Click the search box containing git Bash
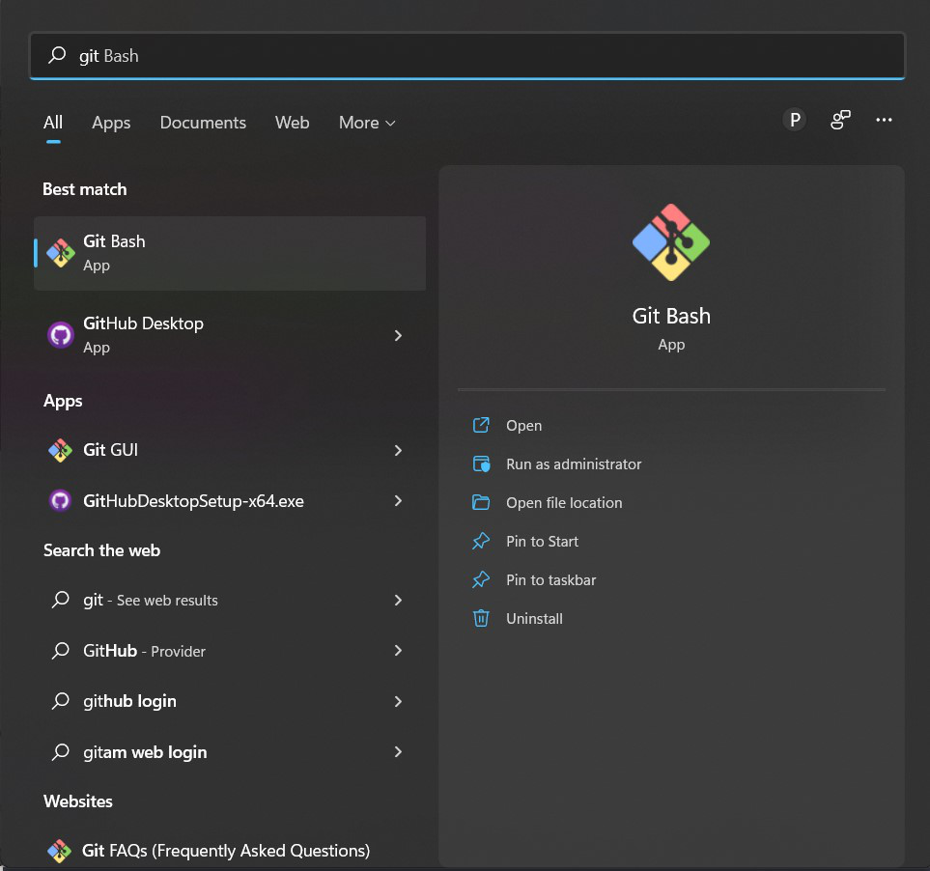The width and height of the screenshot is (930, 871). (x=467, y=56)
